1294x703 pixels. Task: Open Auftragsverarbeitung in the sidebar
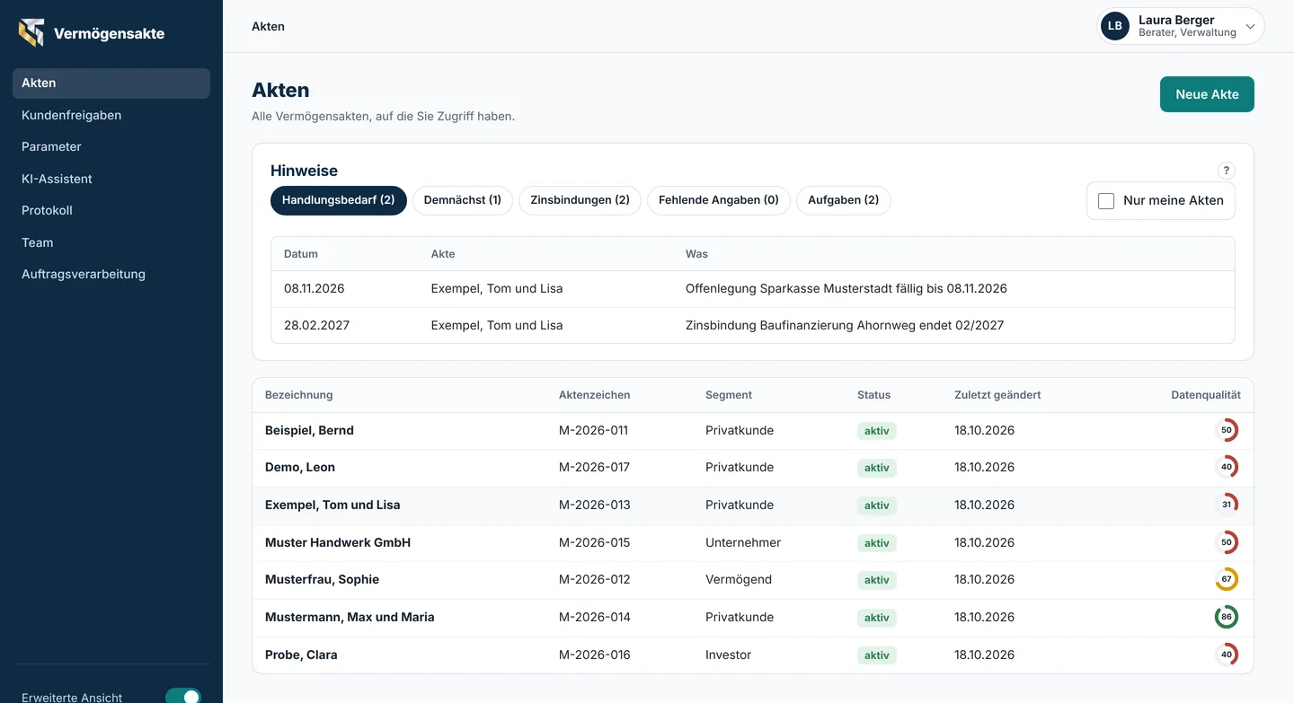111,274
